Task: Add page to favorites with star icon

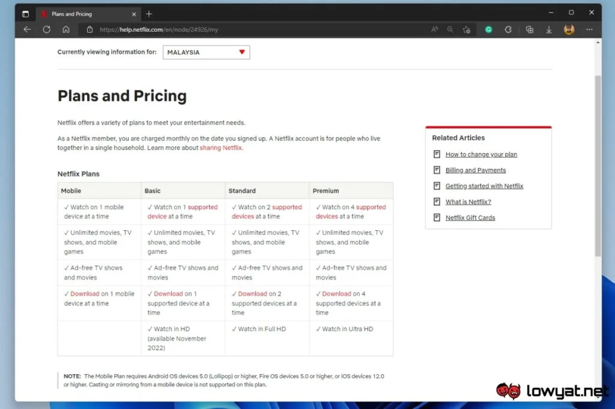Action: point(466,29)
